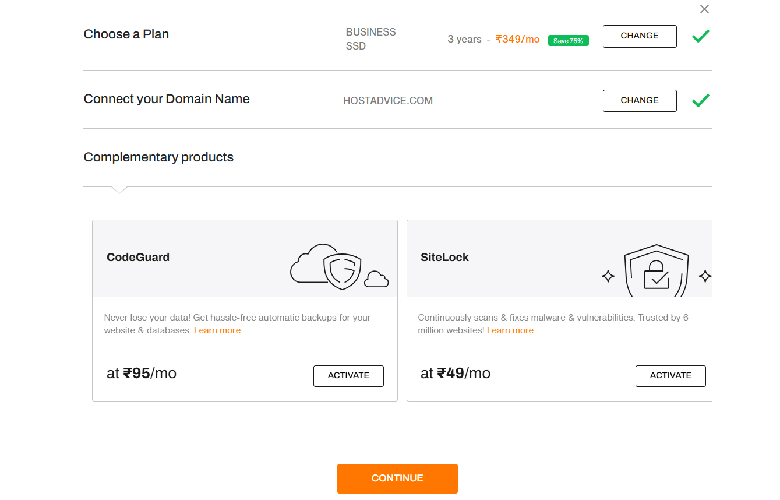Click the ₹349/mo price text

[518, 40]
